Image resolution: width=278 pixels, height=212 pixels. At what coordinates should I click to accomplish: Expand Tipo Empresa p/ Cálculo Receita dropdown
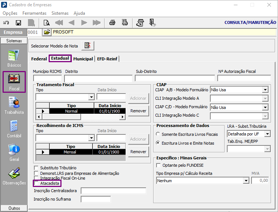[x=246, y=181]
